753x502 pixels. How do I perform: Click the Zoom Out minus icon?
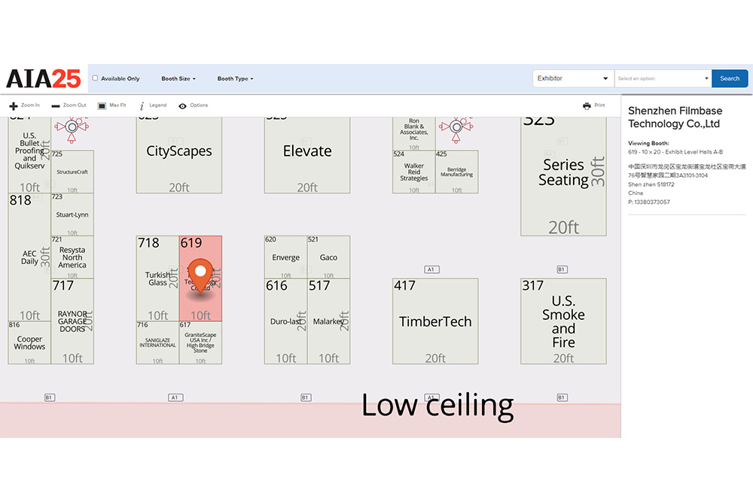(x=56, y=106)
